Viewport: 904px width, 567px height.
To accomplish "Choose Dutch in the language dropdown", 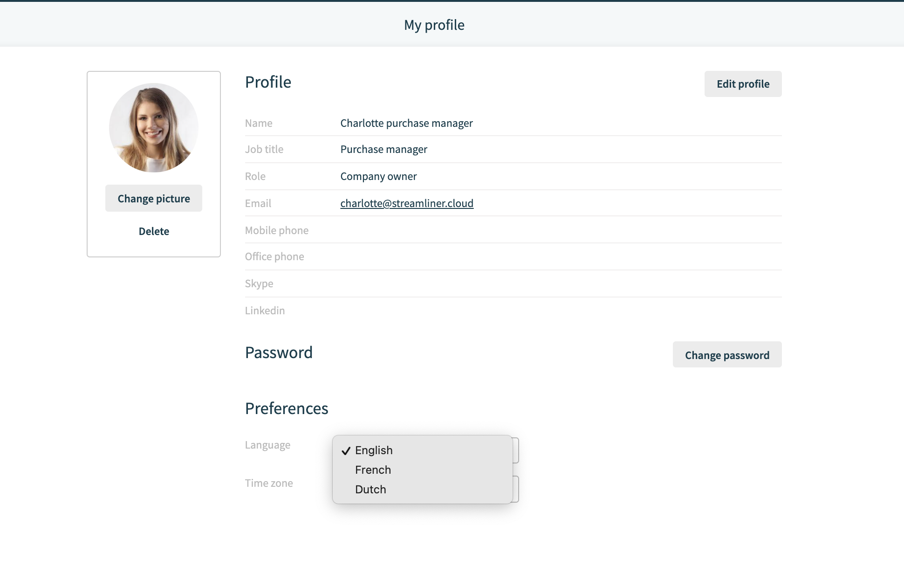I will (370, 489).
